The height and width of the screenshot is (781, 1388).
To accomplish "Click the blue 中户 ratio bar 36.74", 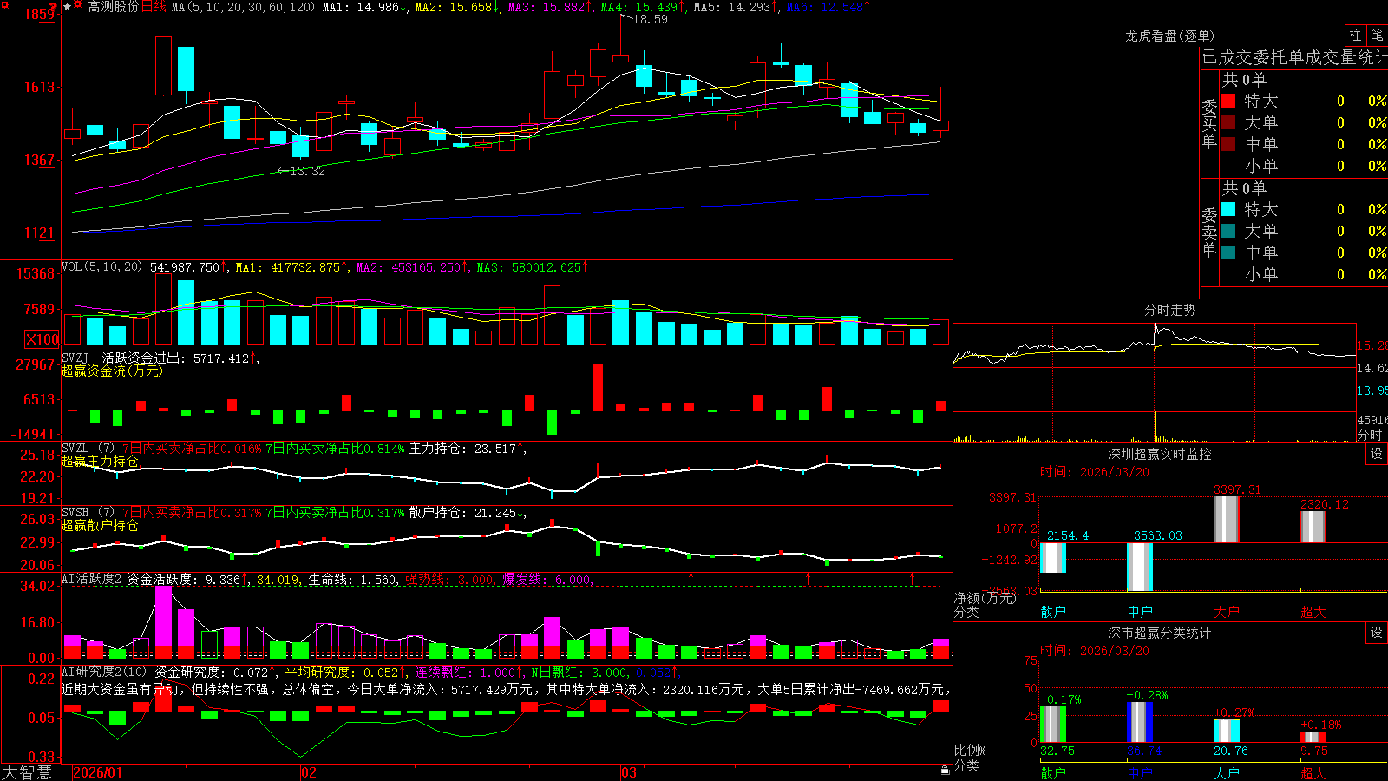I will coord(1140,722).
